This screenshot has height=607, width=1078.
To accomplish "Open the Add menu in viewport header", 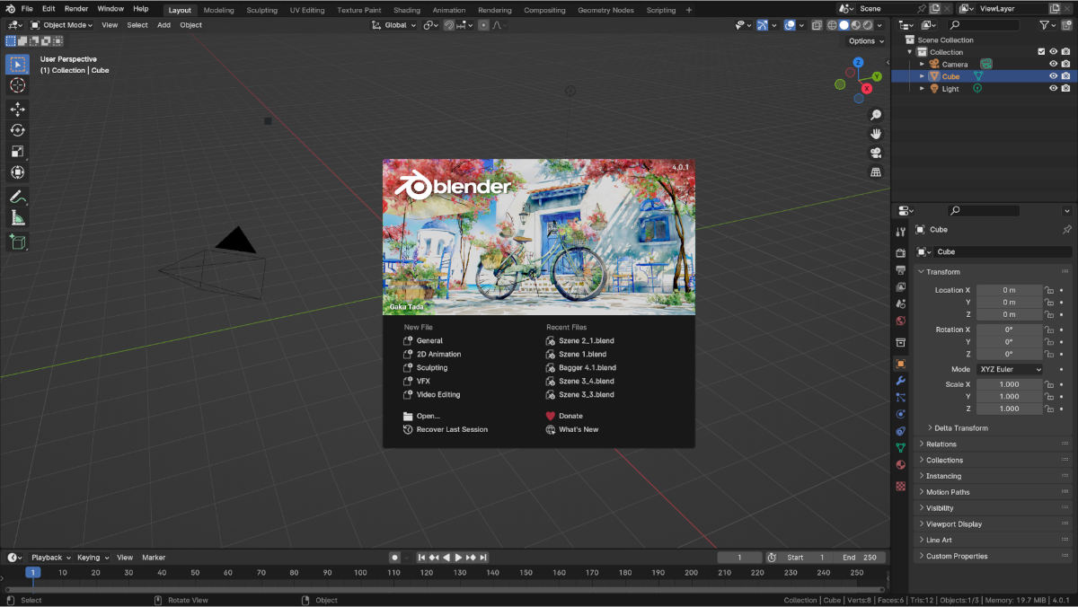I will [x=163, y=25].
